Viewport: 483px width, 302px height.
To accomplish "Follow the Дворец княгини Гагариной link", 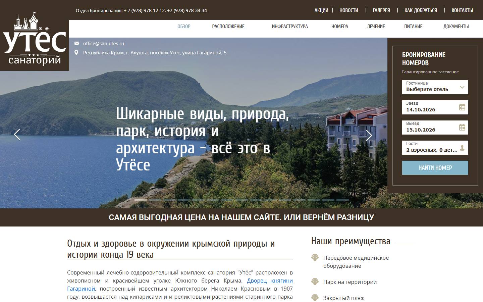I will tap(270, 281).
